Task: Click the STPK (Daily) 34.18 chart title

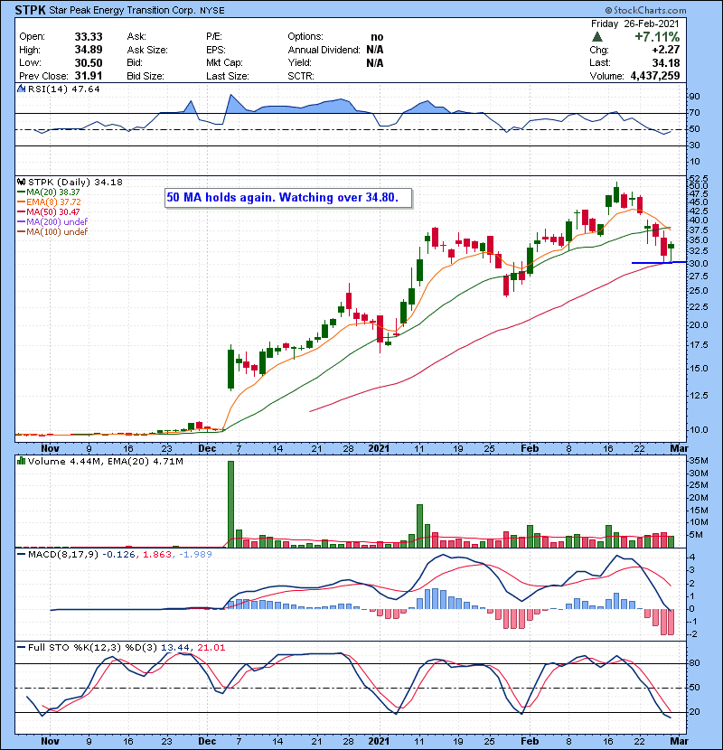Action: point(75,183)
